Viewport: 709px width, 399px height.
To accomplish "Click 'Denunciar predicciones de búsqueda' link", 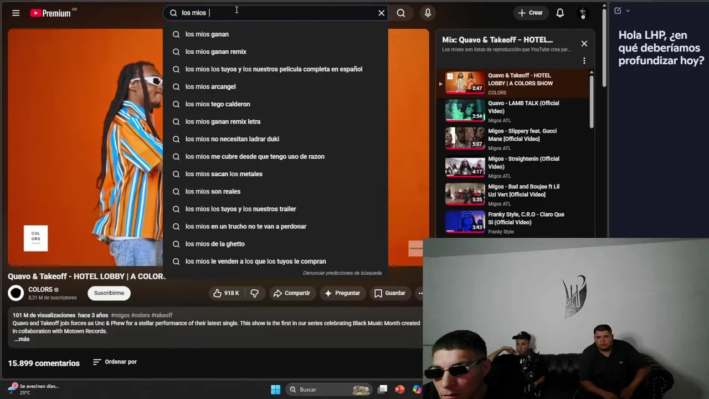I will click(x=342, y=273).
